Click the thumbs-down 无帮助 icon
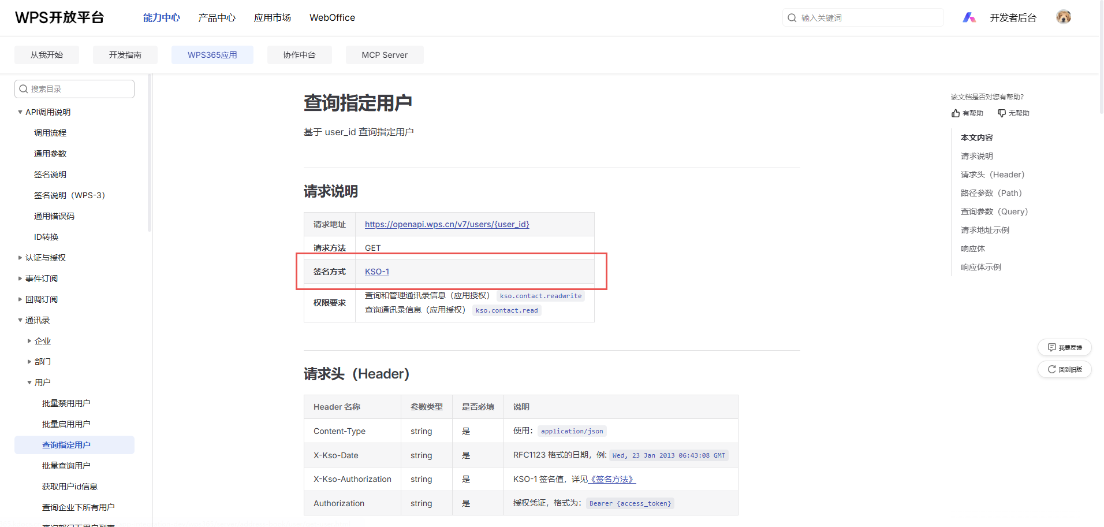The width and height of the screenshot is (1104, 527). (1002, 113)
